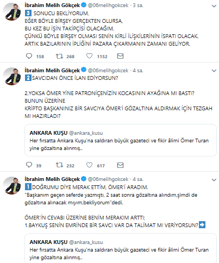Screen dimensions: 219x263
Task: Like the tweet with 617 likes
Action: [89, 165]
